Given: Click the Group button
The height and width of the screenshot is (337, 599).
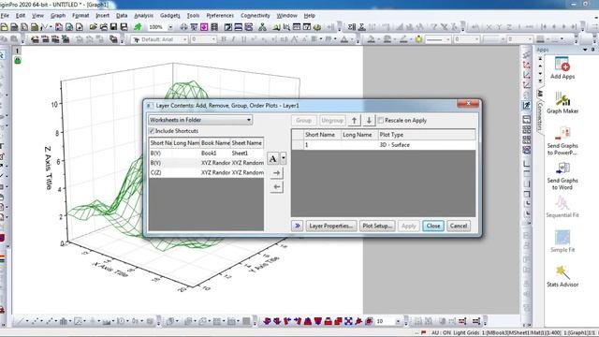Looking at the screenshot, I should (x=303, y=121).
